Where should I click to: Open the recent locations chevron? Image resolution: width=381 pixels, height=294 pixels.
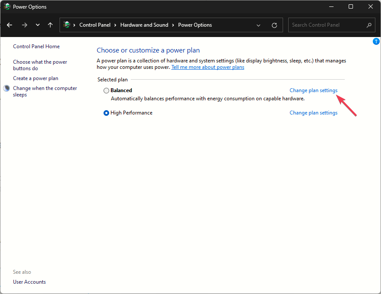[38, 25]
